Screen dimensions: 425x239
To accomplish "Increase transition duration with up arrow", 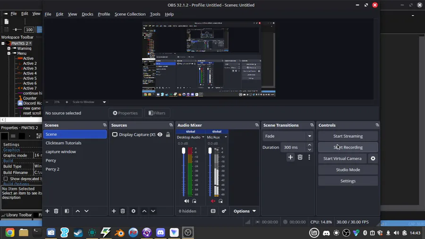I will [x=309, y=145].
